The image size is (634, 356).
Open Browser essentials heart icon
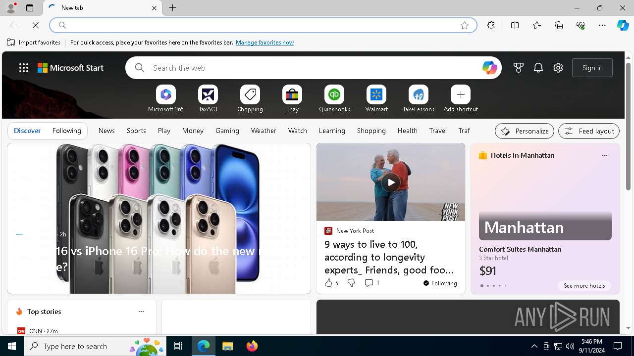[581, 25]
